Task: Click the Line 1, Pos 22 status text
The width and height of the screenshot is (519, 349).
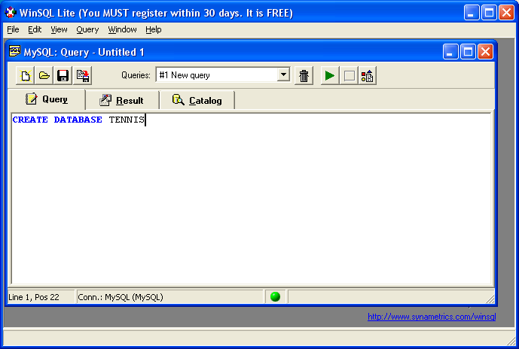Action: pyautogui.click(x=34, y=297)
